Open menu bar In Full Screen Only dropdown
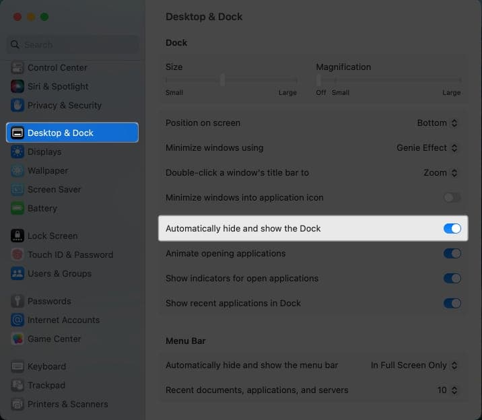The width and height of the screenshot is (482, 420). pyautogui.click(x=415, y=365)
